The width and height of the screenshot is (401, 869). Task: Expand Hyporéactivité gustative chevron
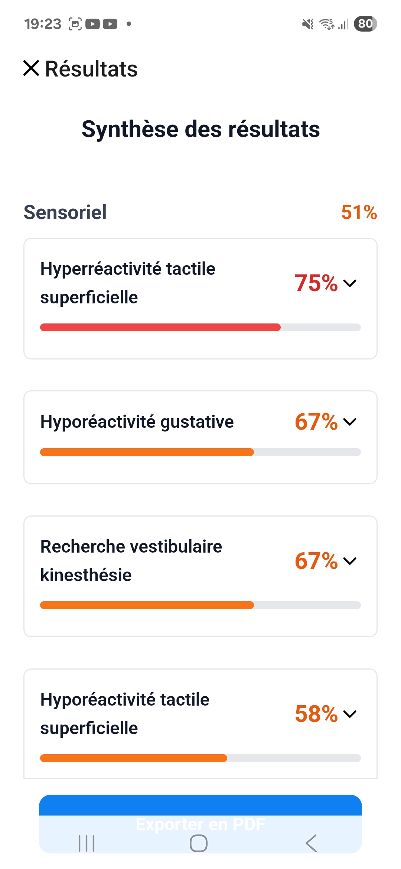click(x=350, y=422)
